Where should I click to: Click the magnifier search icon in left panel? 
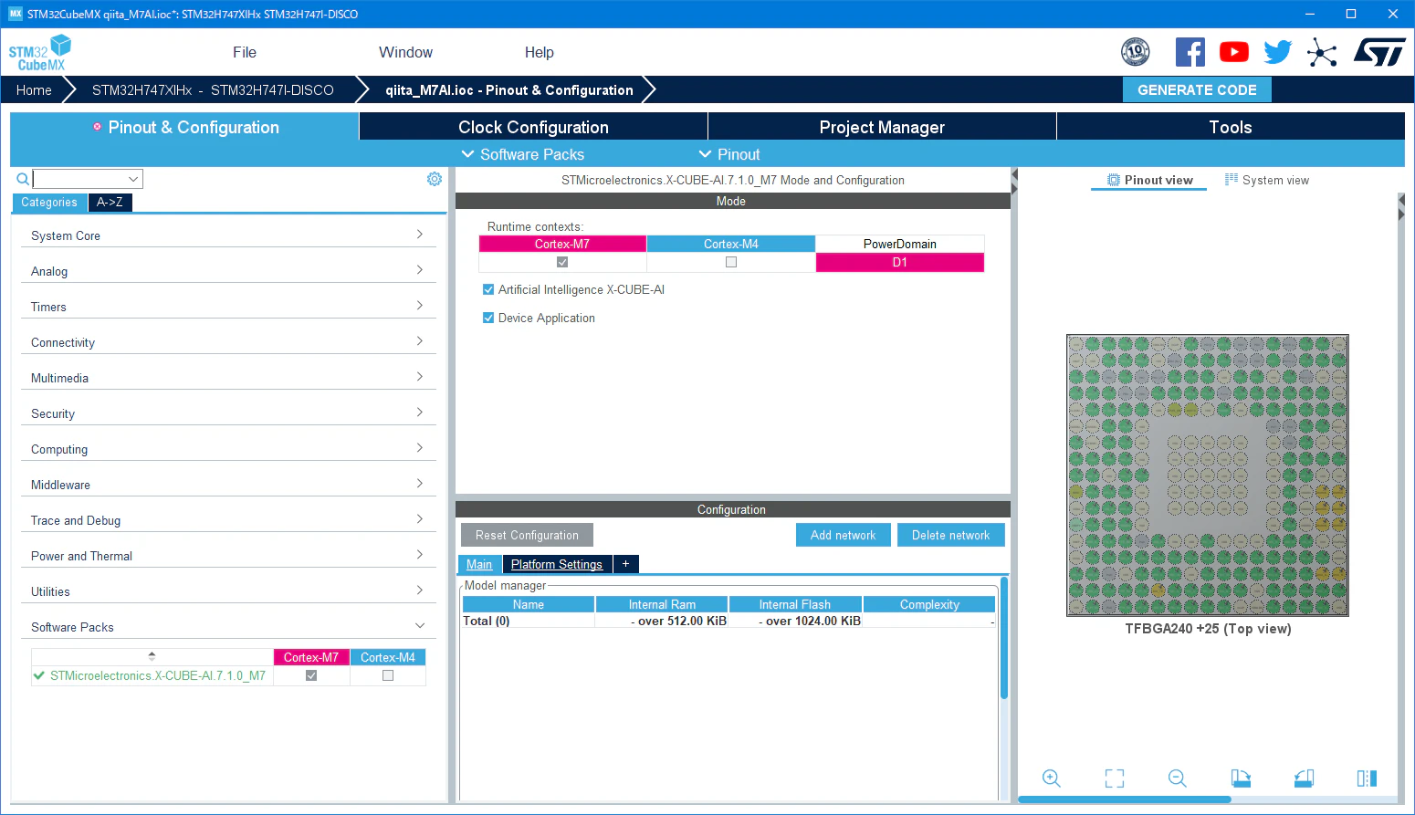[x=23, y=179]
